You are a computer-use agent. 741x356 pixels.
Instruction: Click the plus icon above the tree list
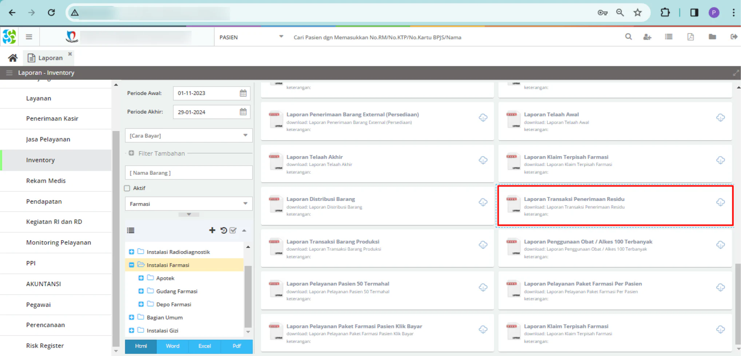coord(212,230)
